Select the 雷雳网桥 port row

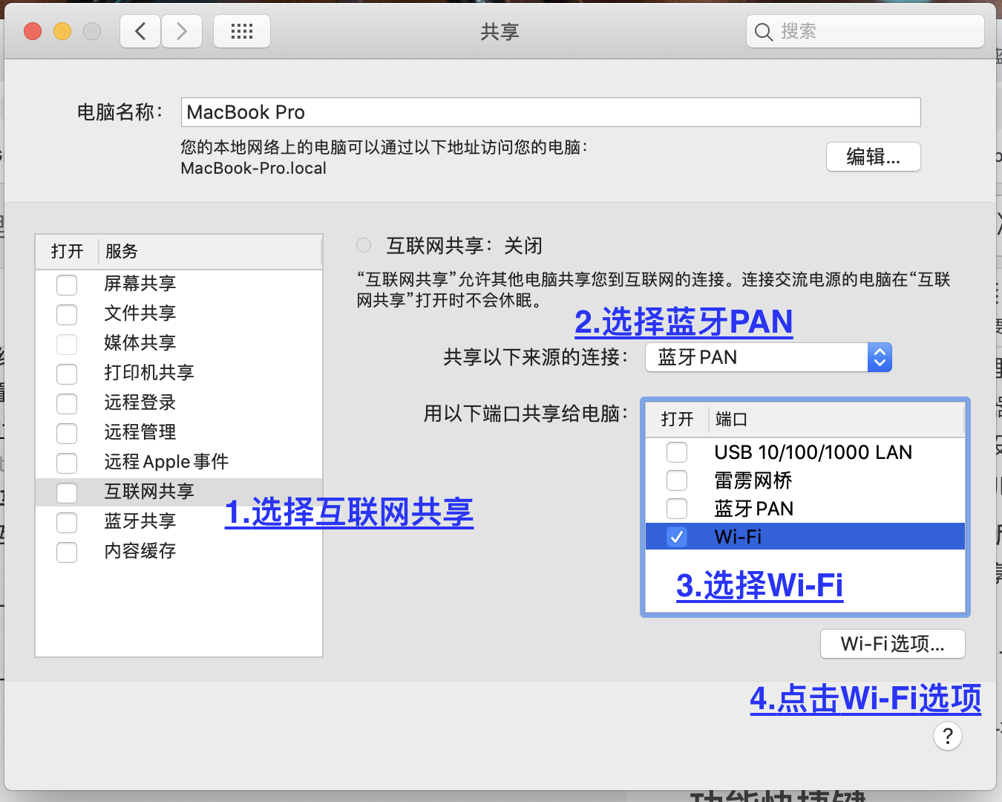(805, 480)
